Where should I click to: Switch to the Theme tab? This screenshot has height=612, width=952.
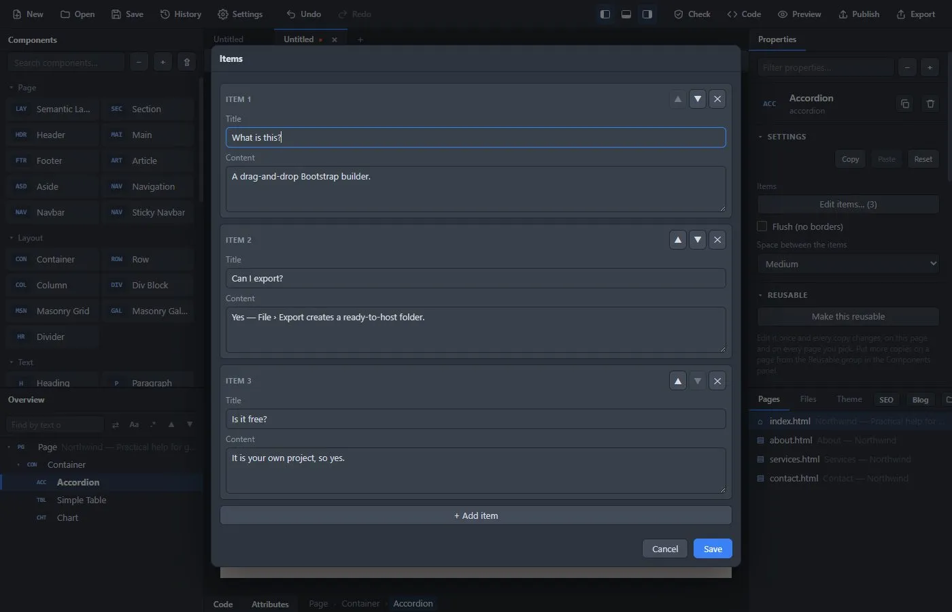click(849, 399)
